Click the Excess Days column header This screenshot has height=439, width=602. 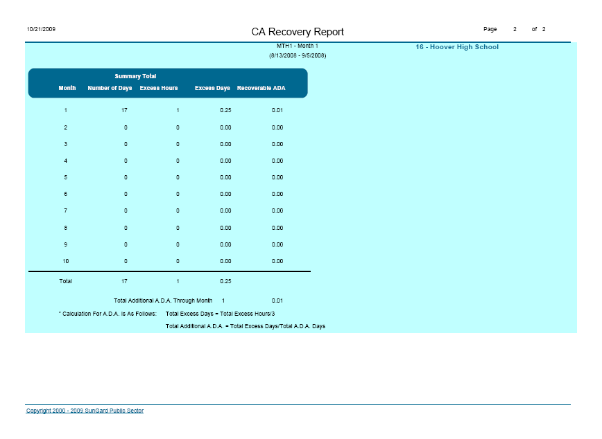[212, 89]
